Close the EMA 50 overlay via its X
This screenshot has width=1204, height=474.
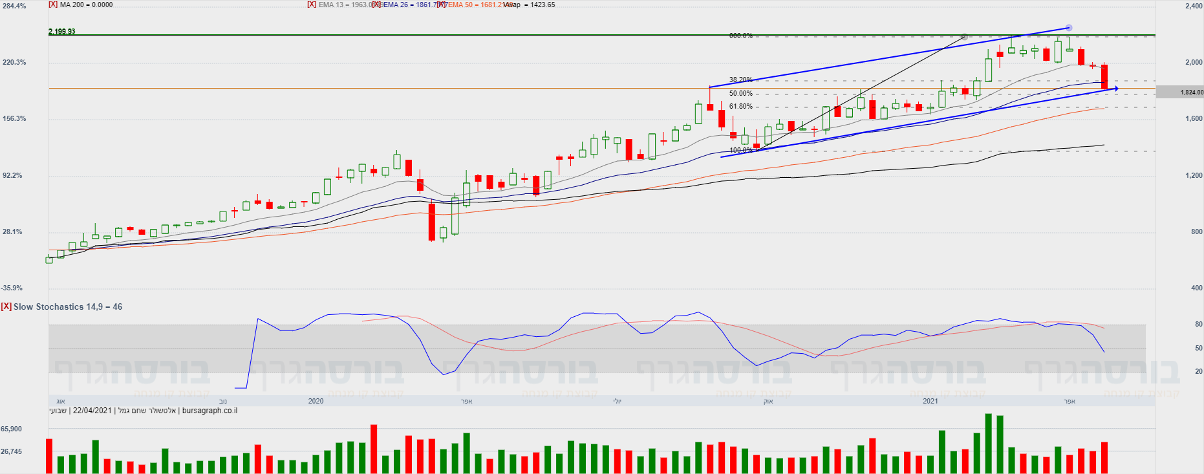(x=442, y=5)
